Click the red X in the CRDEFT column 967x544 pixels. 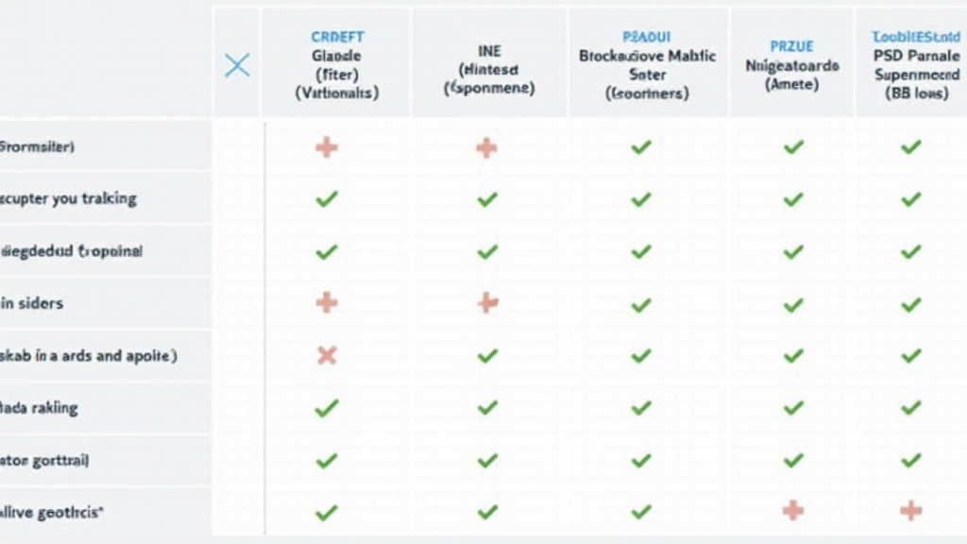coord(327,356)
